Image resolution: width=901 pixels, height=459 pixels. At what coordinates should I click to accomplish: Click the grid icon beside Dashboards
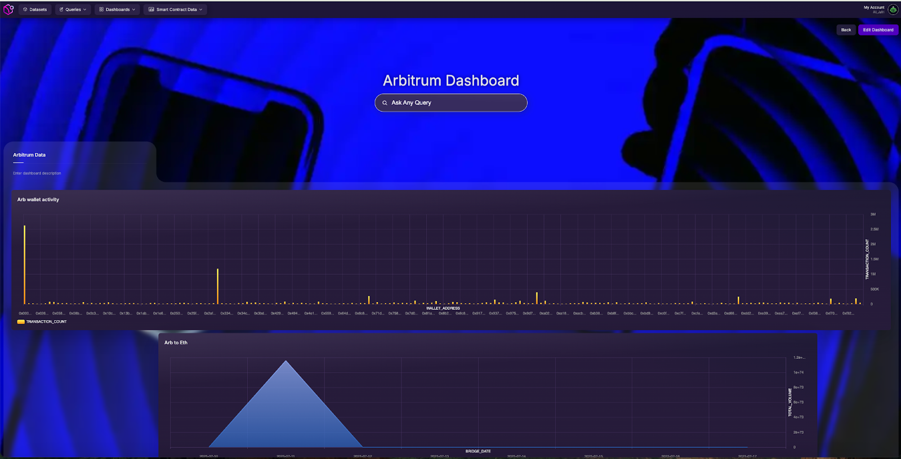tap(101, 10)
